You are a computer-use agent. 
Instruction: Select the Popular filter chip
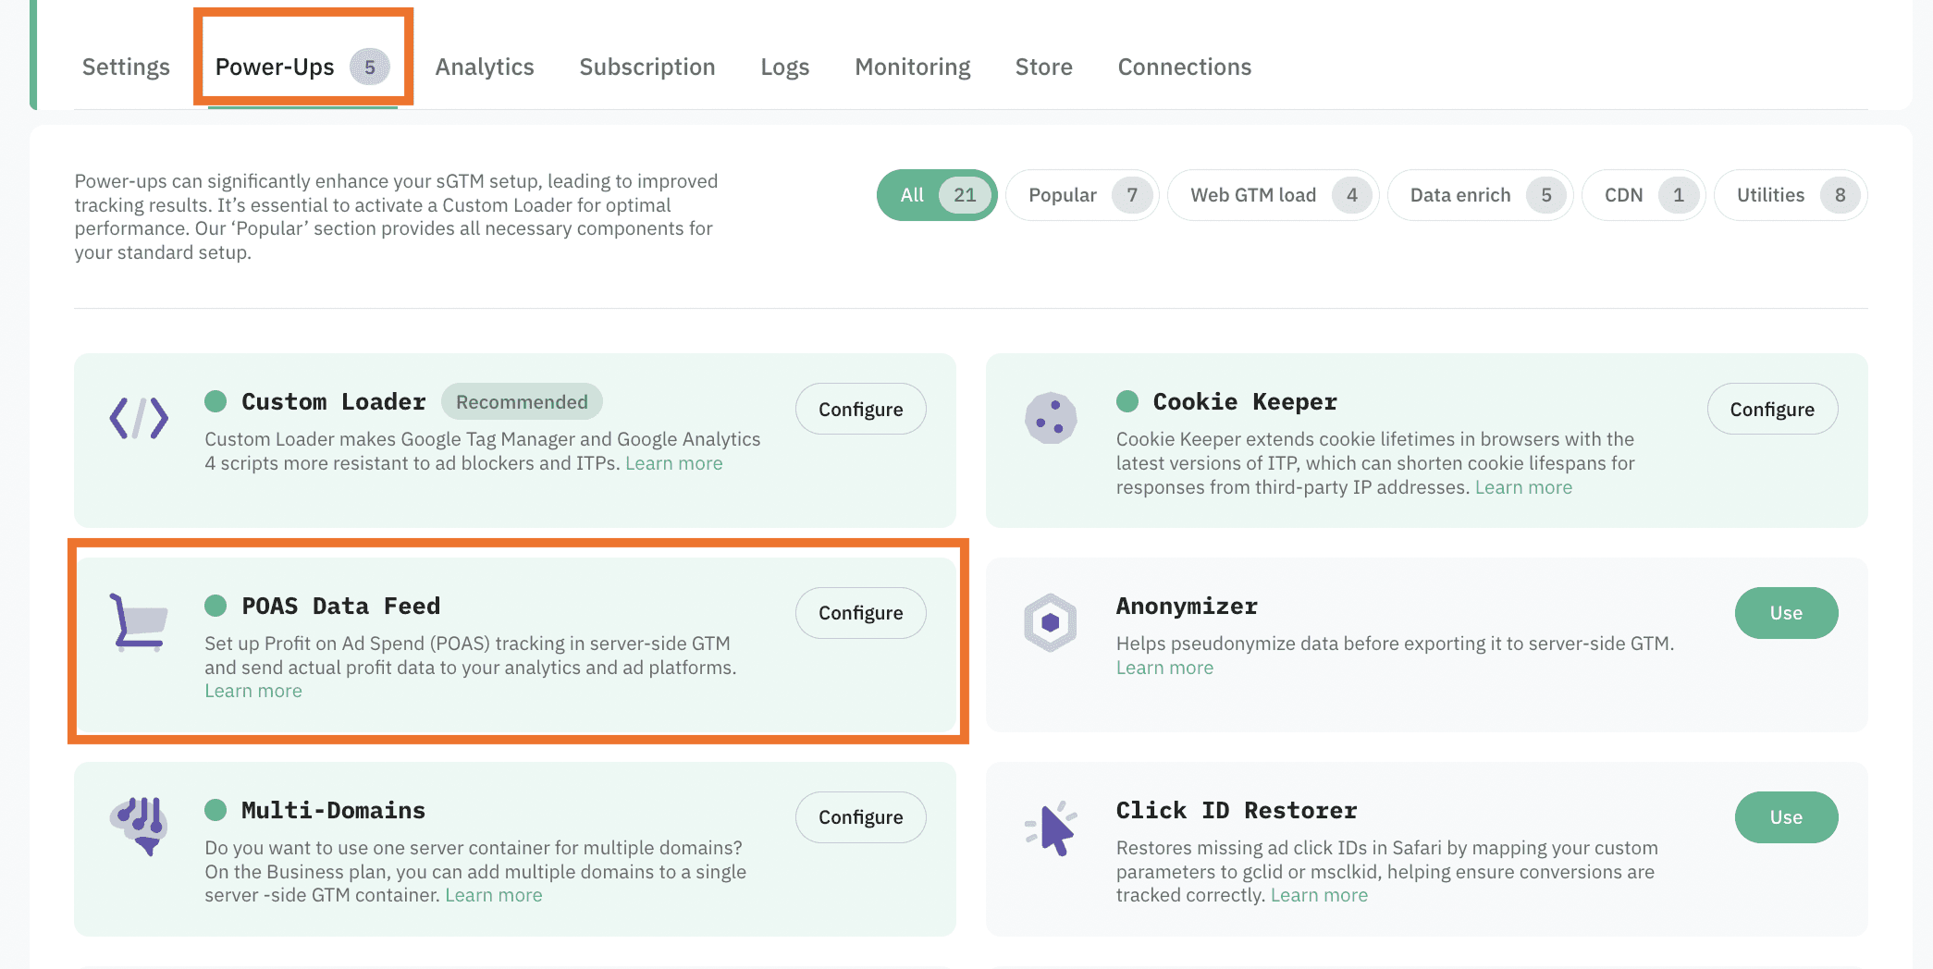coord(1081,195)
